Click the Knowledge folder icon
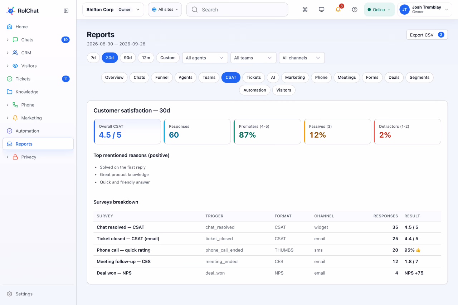The height and width of the screenshot is (305, 458). [10, 92]
